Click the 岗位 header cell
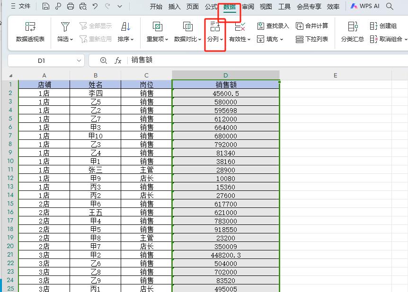The image size is (408, 292). [x=147, y=85]
